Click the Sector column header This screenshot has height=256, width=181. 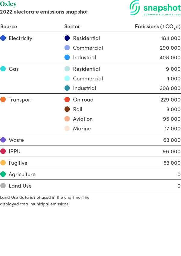[x=72, y=27]
